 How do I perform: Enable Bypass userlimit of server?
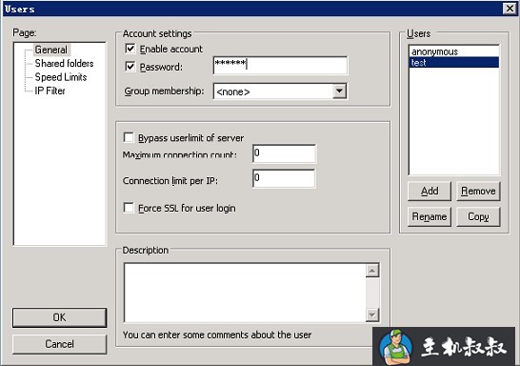click(x=129, y=137)
